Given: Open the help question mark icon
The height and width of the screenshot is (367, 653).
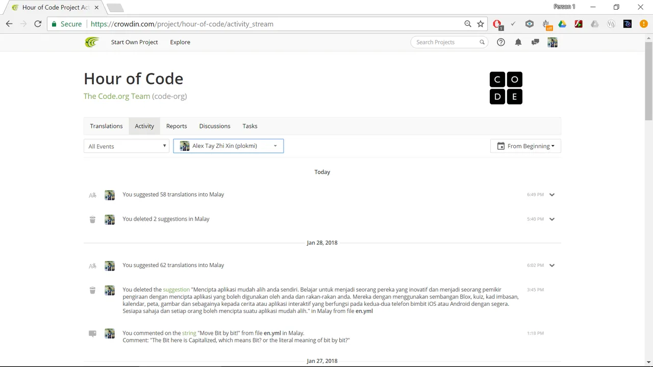Looking at the screenshot, I should pyautogui.click(x=501, y=42).
